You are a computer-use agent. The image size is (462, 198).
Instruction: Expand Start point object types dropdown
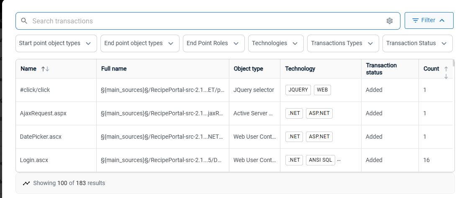(56, 43)
